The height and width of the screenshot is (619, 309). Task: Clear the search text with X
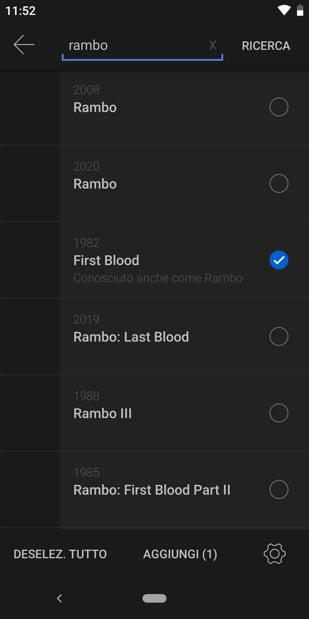tap(212, 45)
